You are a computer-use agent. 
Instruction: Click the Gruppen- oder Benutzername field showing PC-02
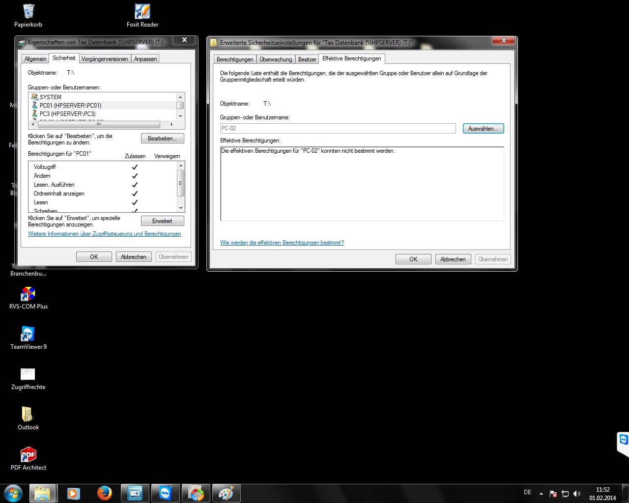338,128
